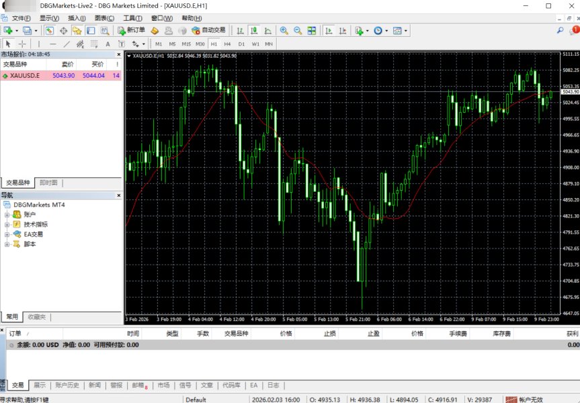Switch to the 账户历史 terminal tab

67,386
